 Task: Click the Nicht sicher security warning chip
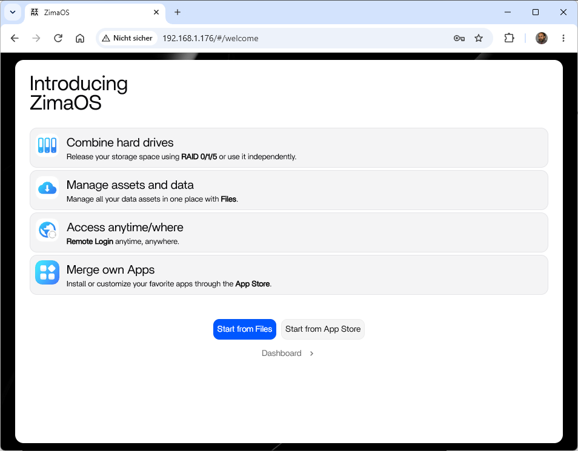point(128,38)
